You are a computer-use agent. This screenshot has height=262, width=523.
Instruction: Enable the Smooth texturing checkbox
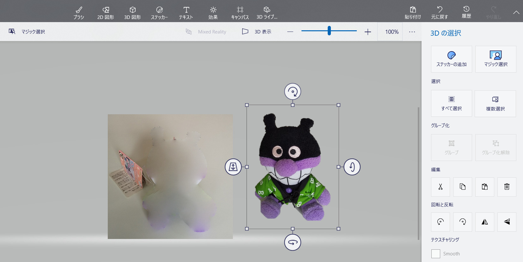(x=436, y=254)
